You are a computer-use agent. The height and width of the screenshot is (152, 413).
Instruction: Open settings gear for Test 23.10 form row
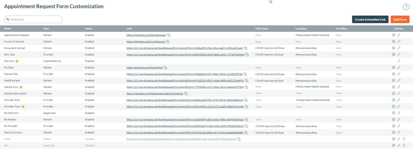(393, 132)
